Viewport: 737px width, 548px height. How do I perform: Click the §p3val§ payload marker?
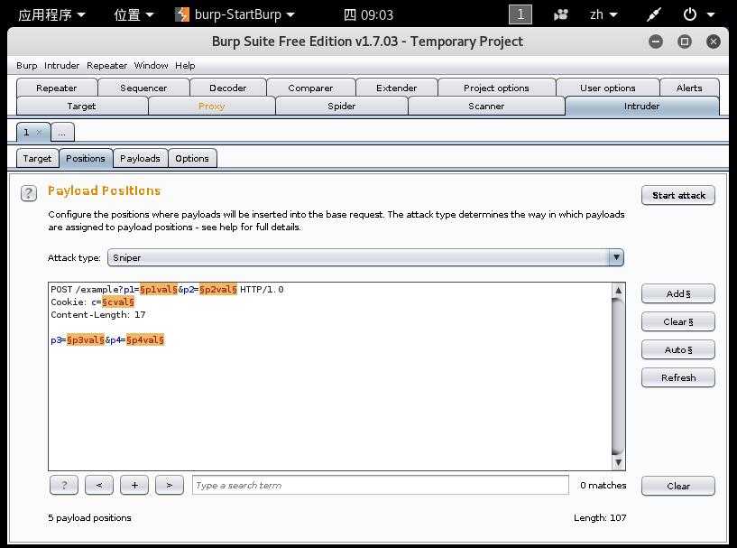click(x=86, y=339)
